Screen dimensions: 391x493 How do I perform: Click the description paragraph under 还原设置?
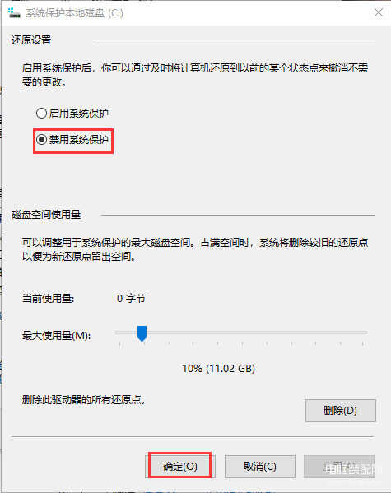195,75
